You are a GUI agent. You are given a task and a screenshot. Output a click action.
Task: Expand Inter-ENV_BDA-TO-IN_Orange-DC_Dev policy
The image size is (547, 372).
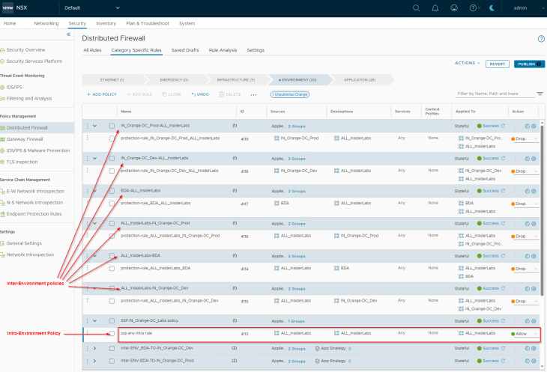pyautogui.click(x=94, y=348)
